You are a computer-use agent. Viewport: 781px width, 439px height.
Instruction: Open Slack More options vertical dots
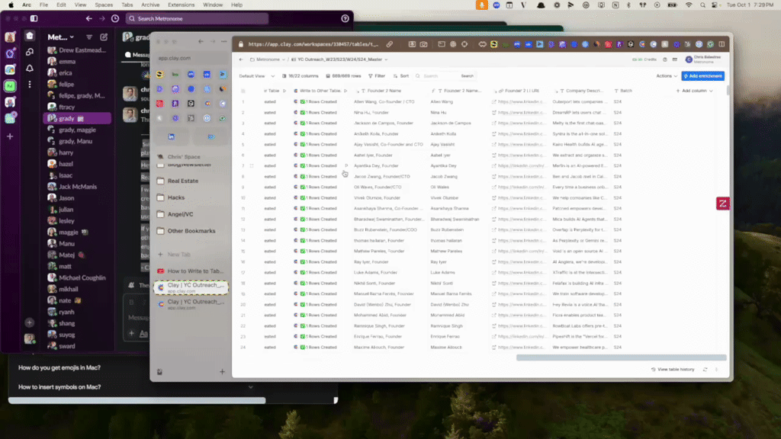(x=30, y=85)
